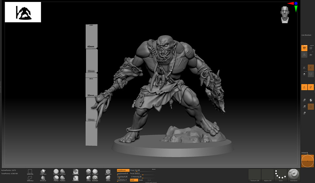
Task: Click the camera view head indicator
Action: (285, 14)
